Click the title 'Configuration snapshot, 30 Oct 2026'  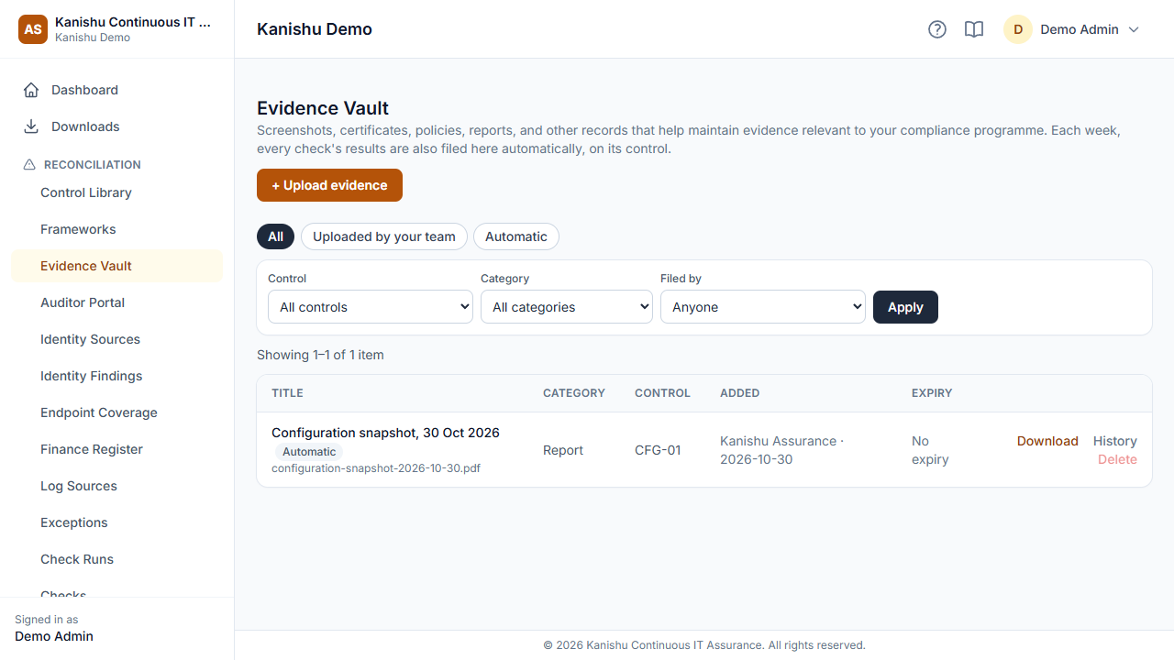click(385, 433)
